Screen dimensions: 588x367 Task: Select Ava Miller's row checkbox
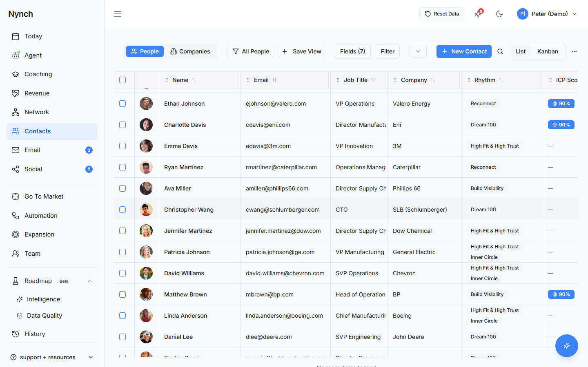pyautogui.click(x=122, y=188)
